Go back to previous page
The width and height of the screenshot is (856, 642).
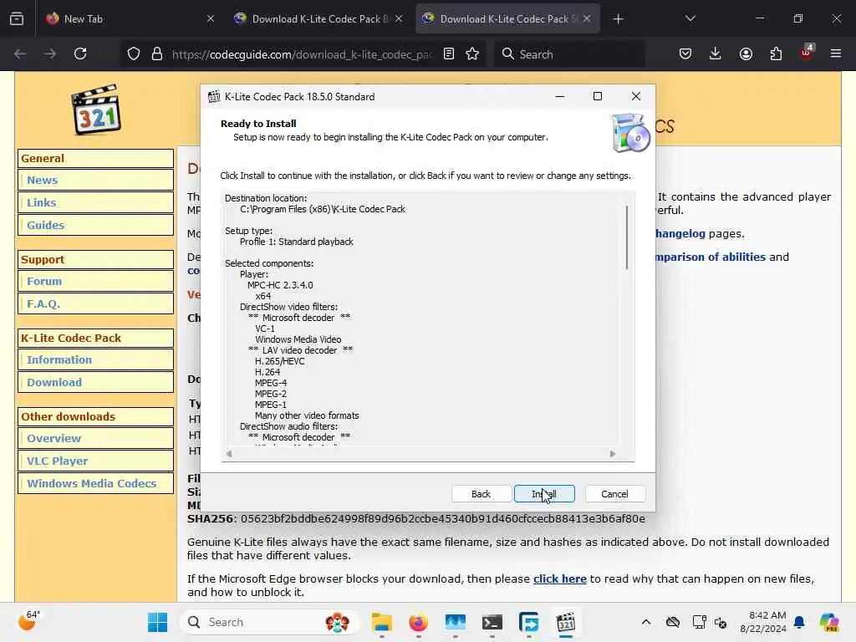(20, 53)
